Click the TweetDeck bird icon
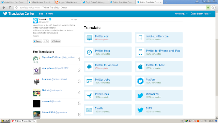Viewport: 218px width, 123px height. (89, 96)
